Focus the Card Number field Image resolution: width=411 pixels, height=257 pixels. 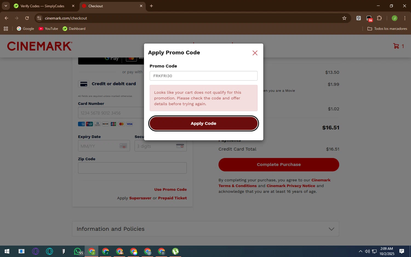[x=111, y=113]
